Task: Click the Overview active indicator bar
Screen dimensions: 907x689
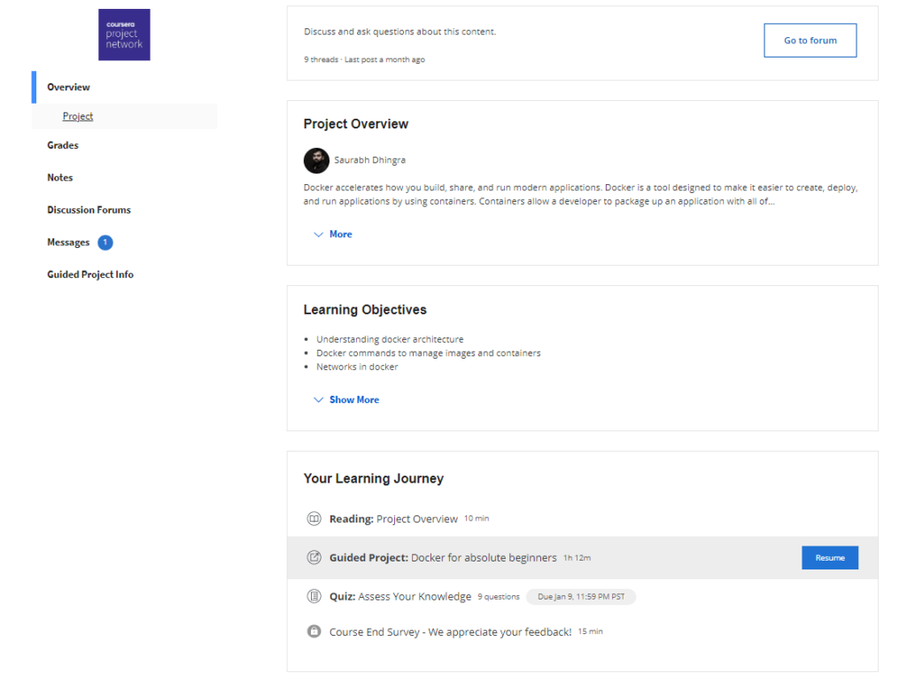Action: point(34,87)
